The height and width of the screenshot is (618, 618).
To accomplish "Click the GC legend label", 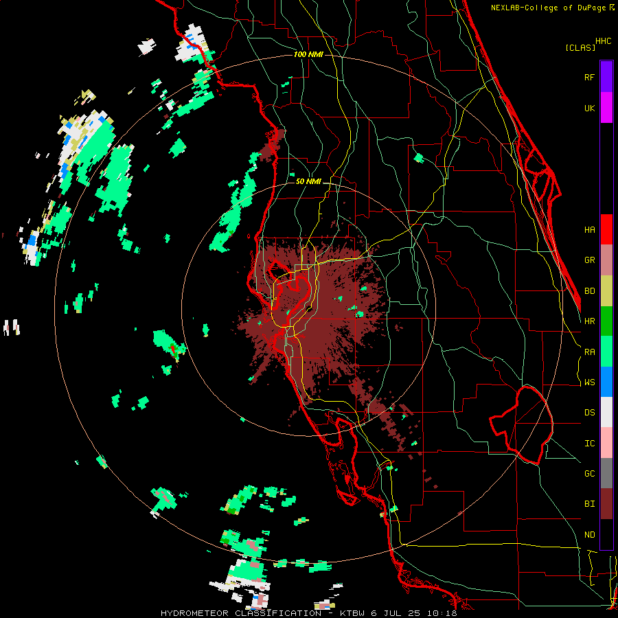I will pyautogui.click(x=589, y=474).
